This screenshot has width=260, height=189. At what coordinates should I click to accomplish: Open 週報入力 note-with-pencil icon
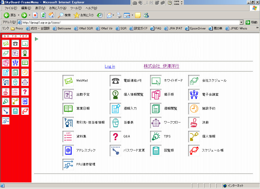coord(116,108)
